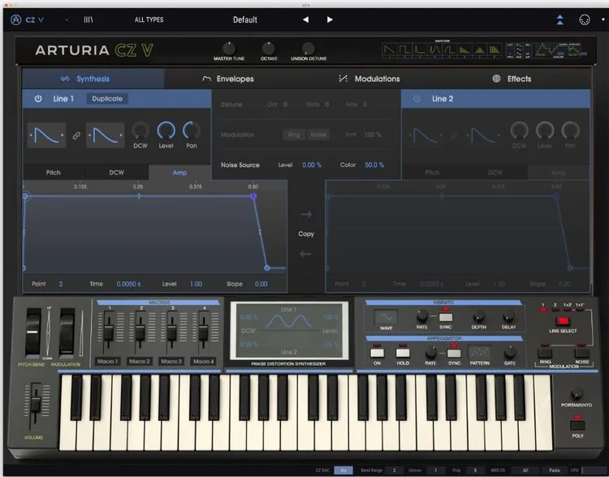Image resolution: width=609 pixels, height=477 pixels.
Task: Go to the previous preset arrow
Action: pos(305,19)
